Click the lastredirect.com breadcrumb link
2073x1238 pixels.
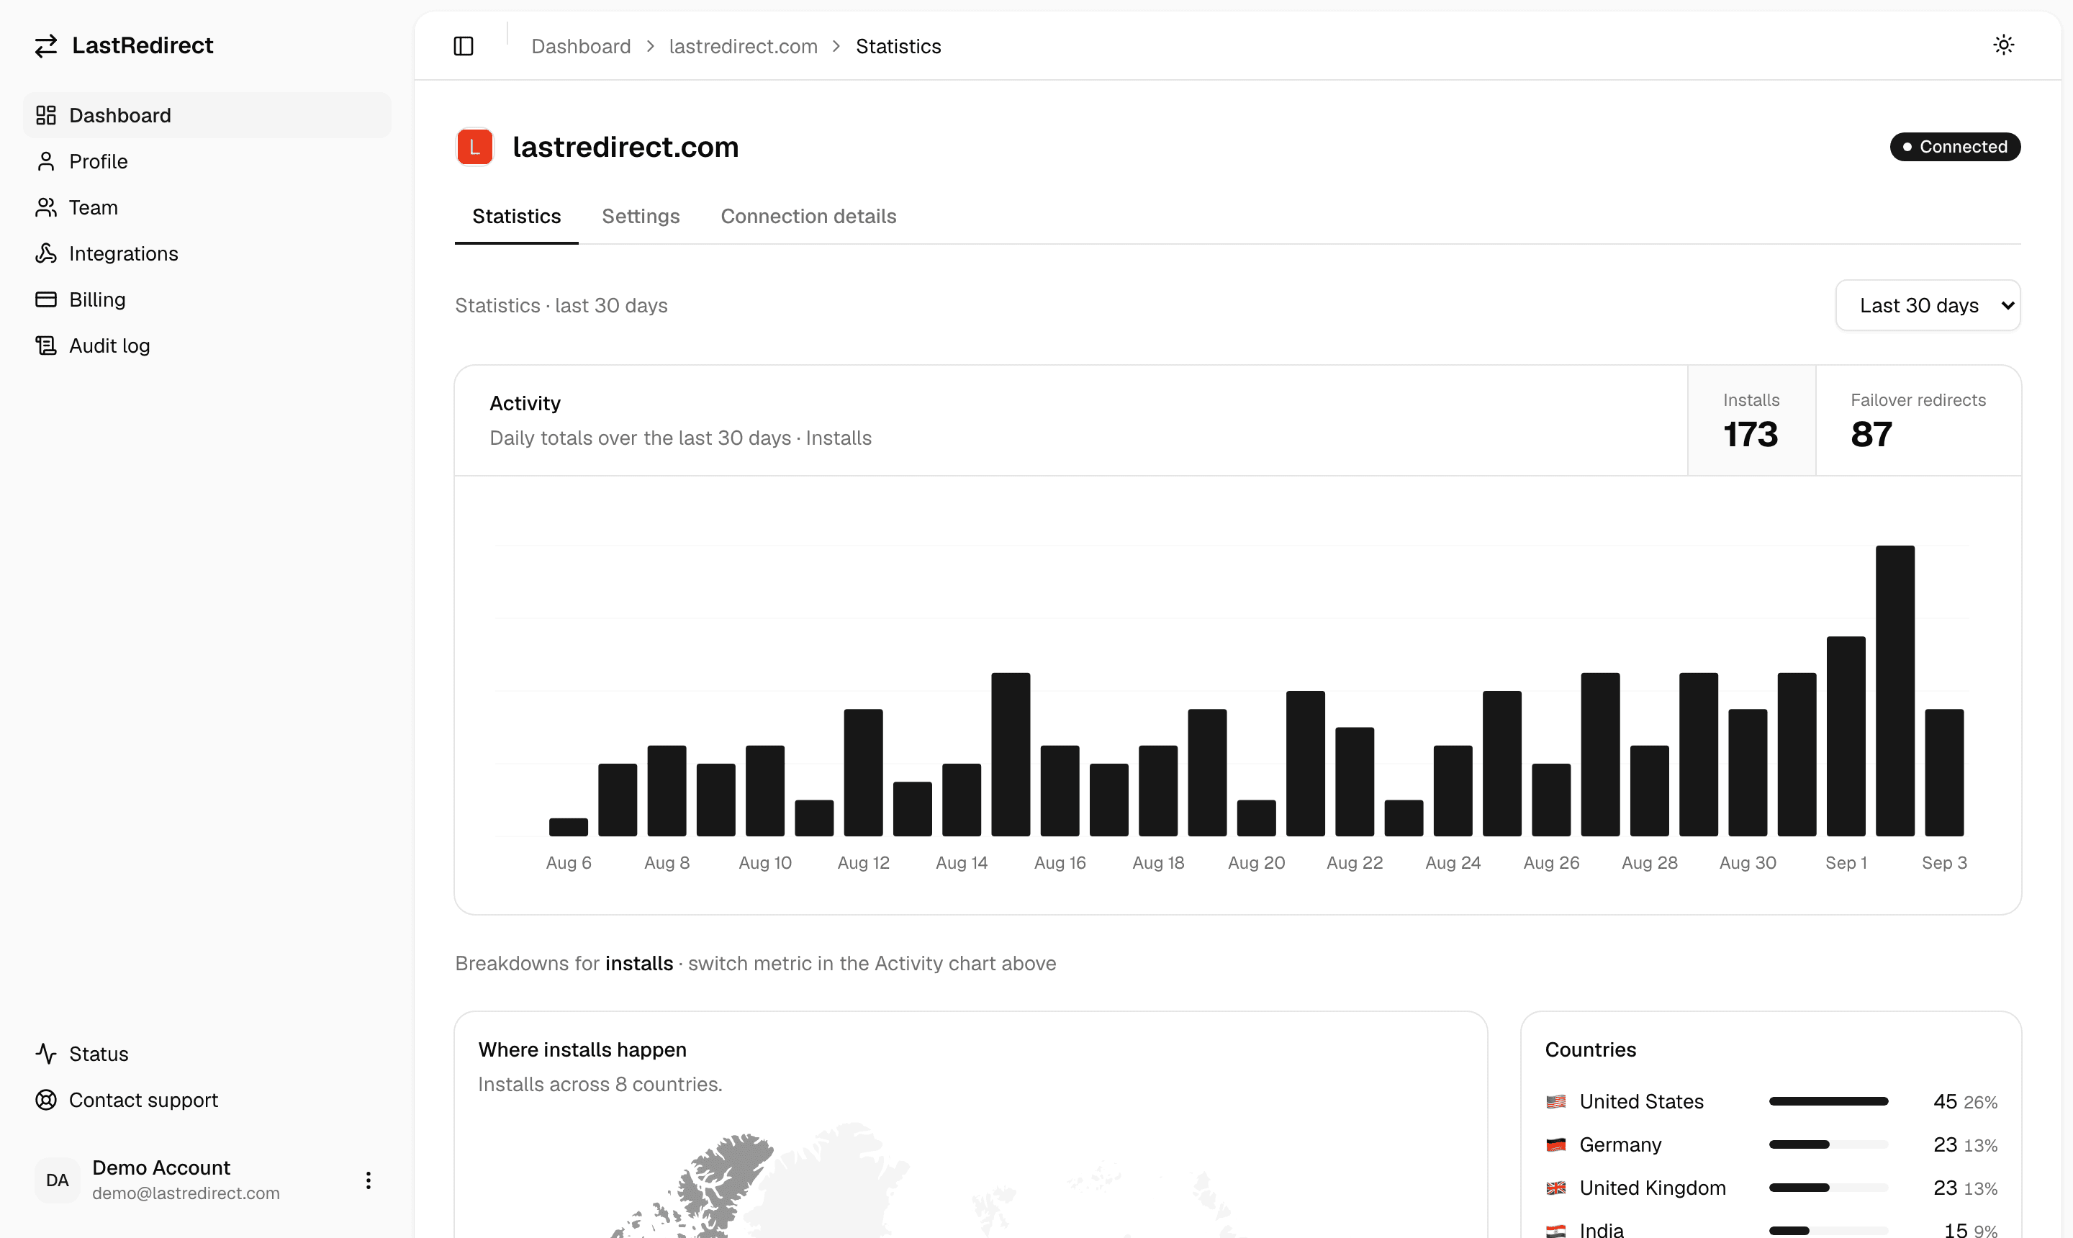[744, 46]
